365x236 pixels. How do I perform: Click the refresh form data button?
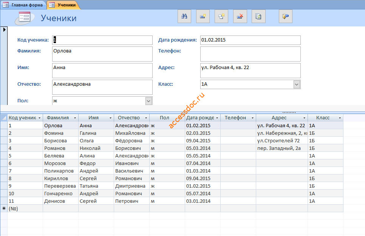(x=258, y=16)
